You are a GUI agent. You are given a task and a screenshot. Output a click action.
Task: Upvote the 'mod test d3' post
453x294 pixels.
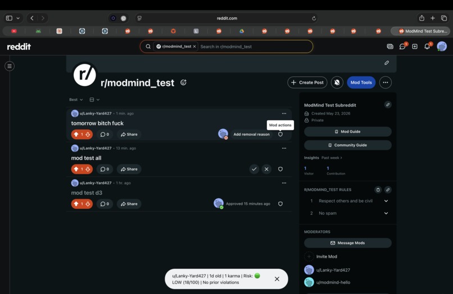(x=76, y=204)
